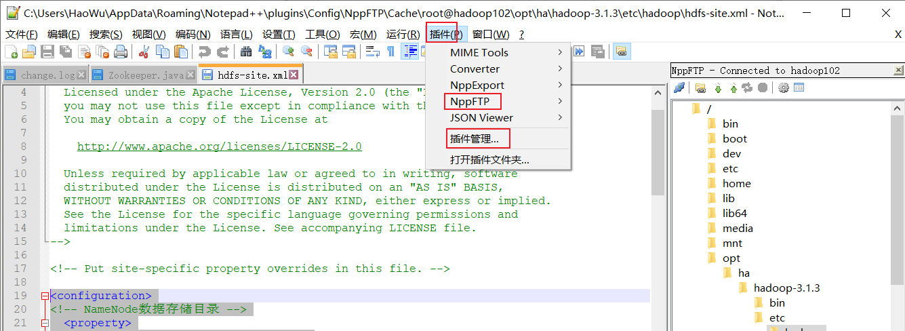905x331 pixels.
Task: Click NppFTP connect/disconnect icon
Action: [679, 87]
